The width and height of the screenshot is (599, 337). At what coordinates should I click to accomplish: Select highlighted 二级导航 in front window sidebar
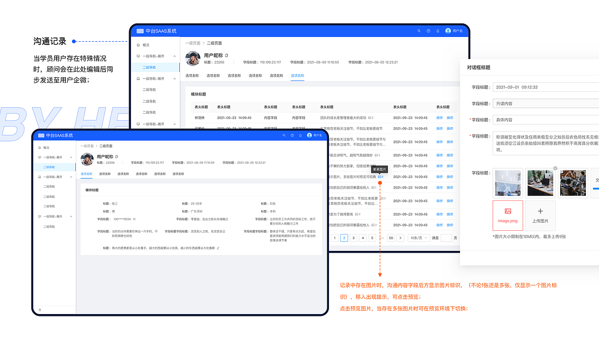point(54,167)
